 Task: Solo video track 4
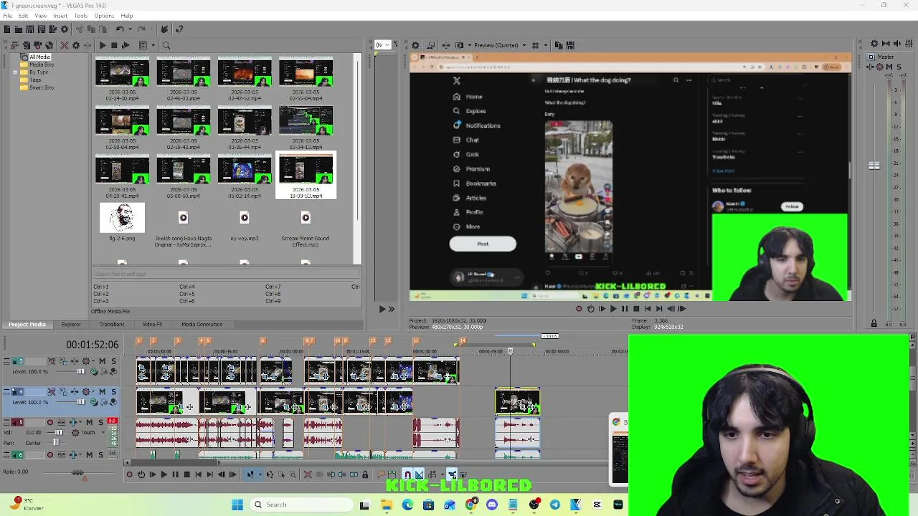(113, 392)
